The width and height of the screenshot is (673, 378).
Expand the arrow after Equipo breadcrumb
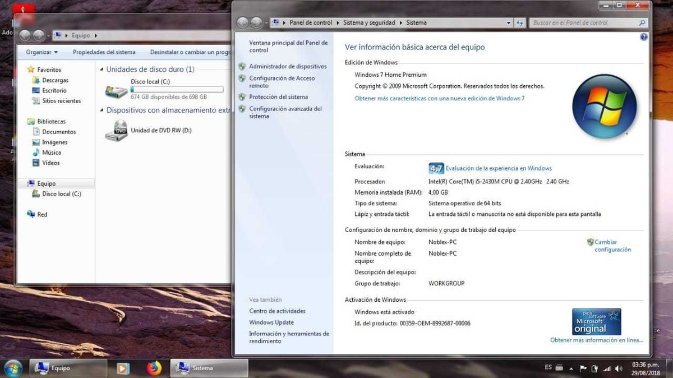point(95,35)
